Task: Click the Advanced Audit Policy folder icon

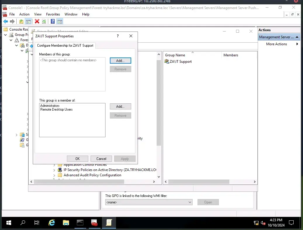Action: click(60, 175)
